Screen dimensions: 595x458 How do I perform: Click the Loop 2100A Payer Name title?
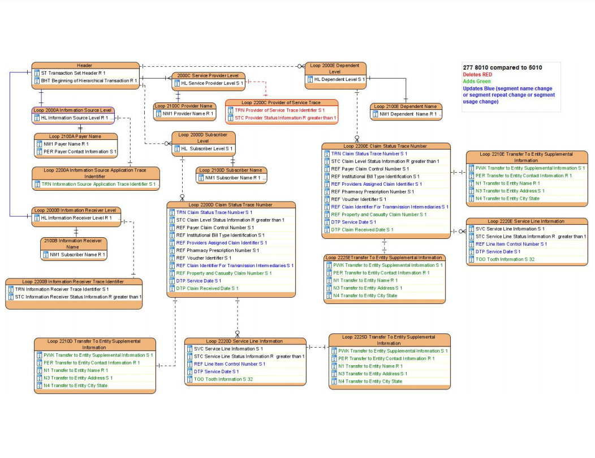[75, 136]
